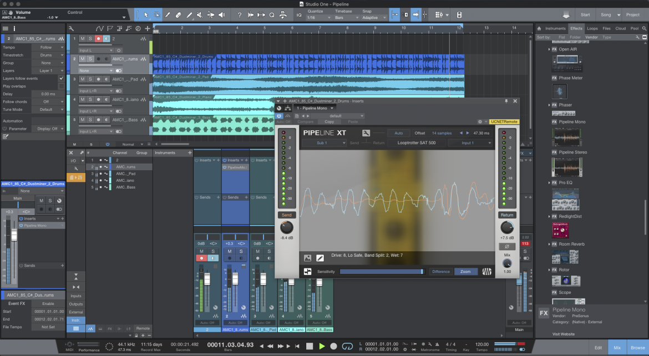The image size is (649, 356).
Task: Add a new track with plus icon
Action: click(148, 29)
